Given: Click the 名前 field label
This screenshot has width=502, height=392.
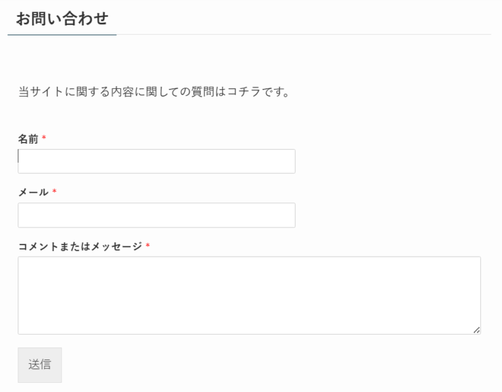Looking at the screenshot, I should [x=28, y=139].
